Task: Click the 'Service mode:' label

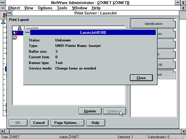Action: click(x=40, y=68)
